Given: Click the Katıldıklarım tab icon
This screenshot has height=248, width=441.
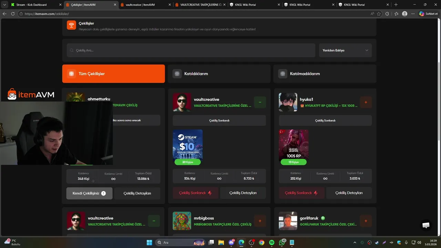Looking at the screenshot, I should click(x=177, y=74).
